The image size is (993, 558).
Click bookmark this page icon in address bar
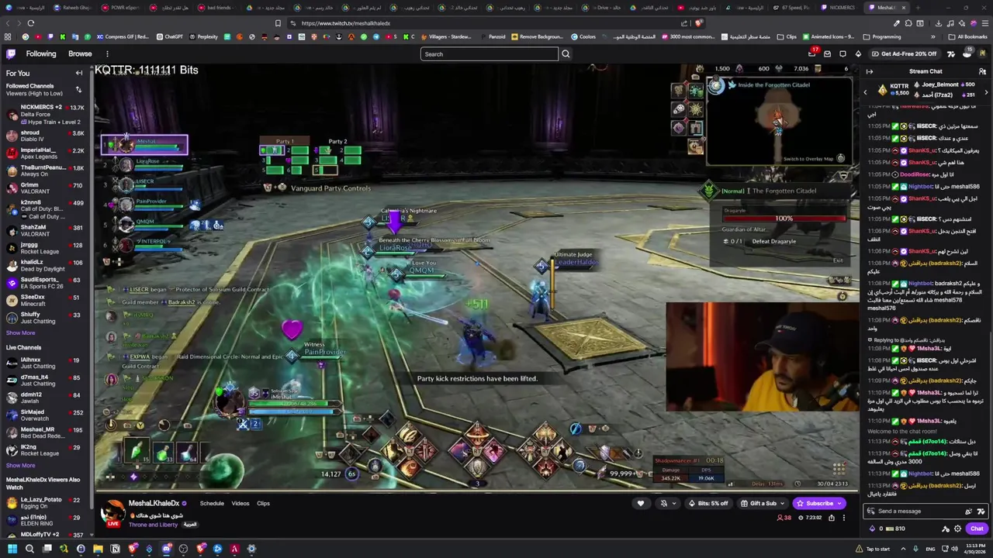click(x=278, y=23)
